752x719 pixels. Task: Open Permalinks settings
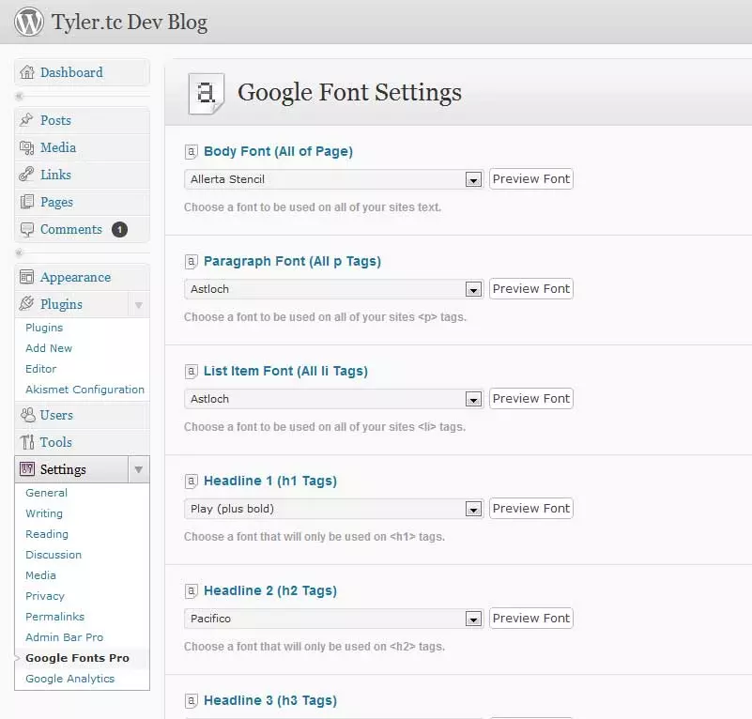point(55,617)
